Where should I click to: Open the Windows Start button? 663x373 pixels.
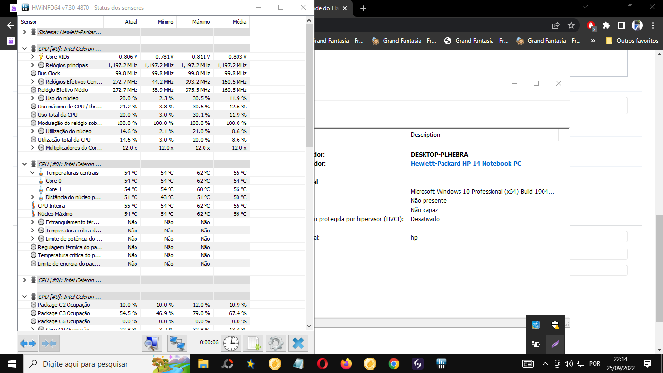[11, 364]
